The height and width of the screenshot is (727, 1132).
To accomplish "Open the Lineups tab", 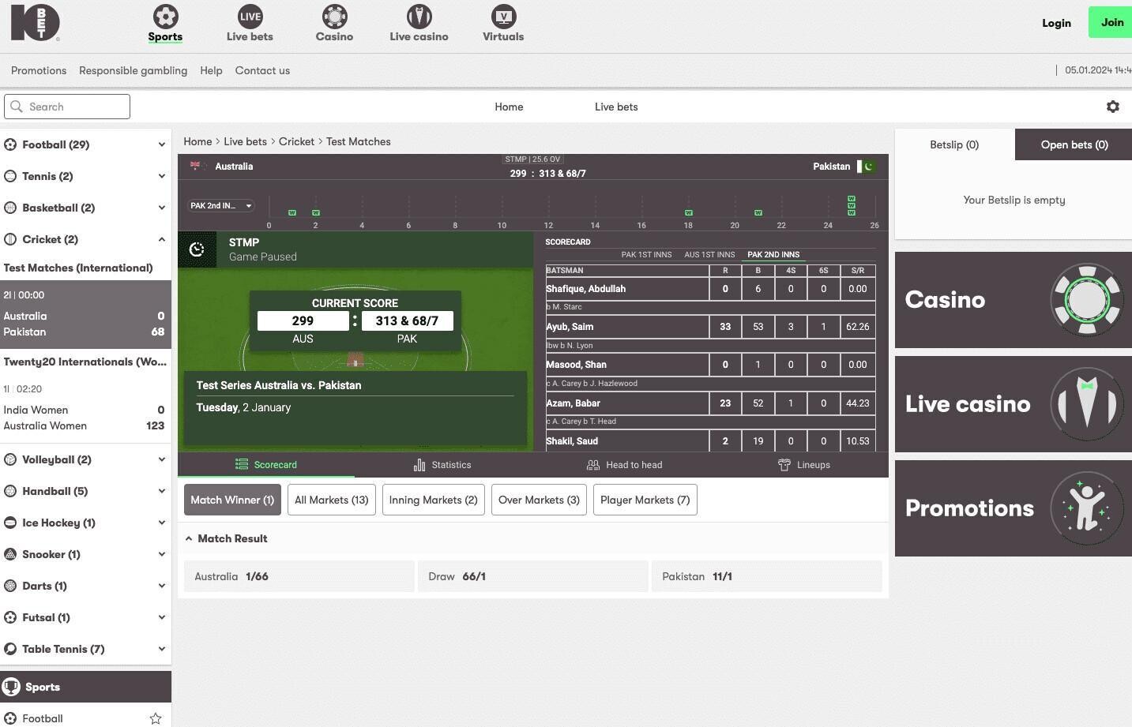I will point(804,465).
